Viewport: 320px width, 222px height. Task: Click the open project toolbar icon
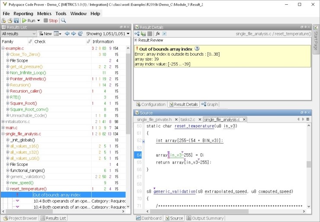point(10,21)
